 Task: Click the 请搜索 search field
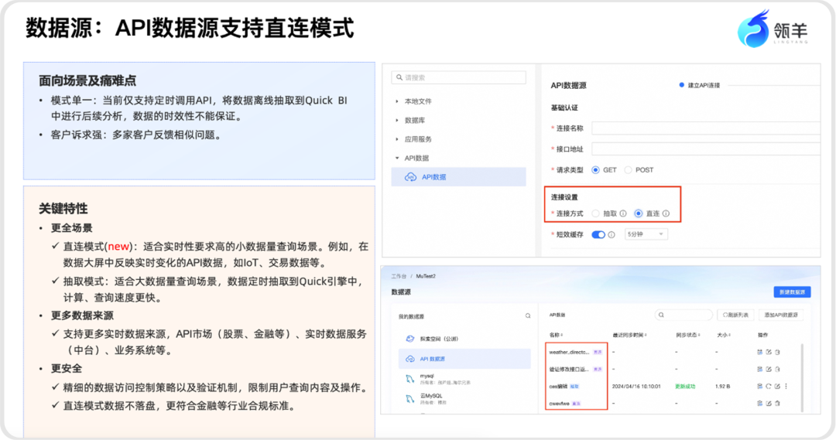pyautogui.click(x=458, y=77)
